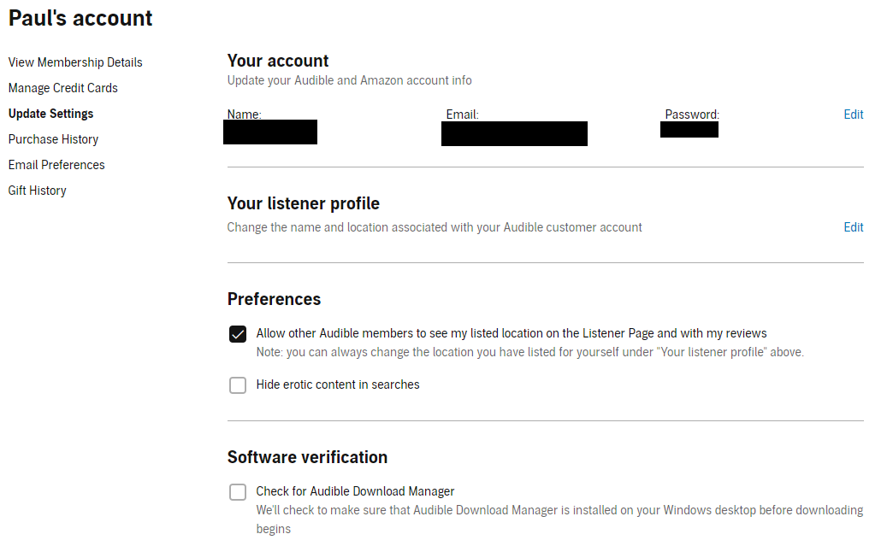Viewport: 893px width, 540px height.
Task: Click the Paul's account page heading
Action: pyautogui.click(x=80, y=18)
